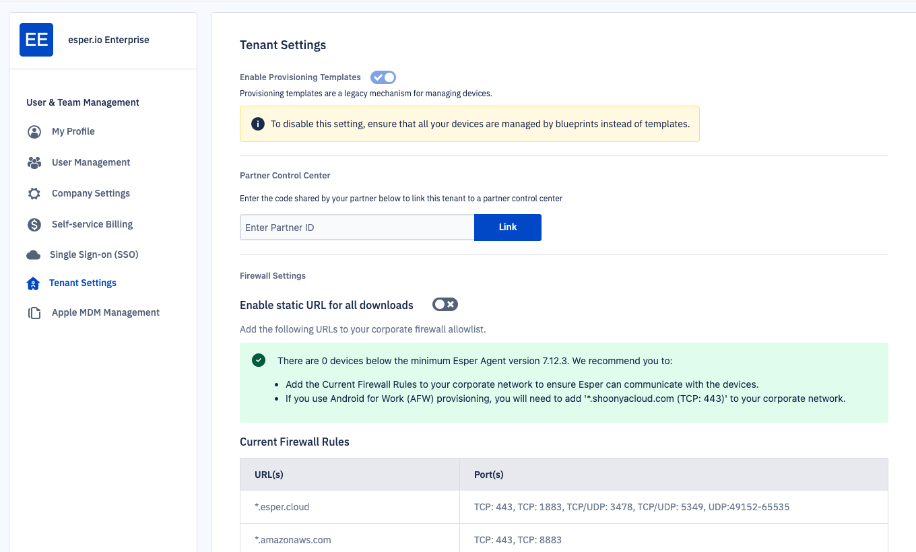Click the info icon in the yellow banner
916x552 pixels.
(258, 124)
